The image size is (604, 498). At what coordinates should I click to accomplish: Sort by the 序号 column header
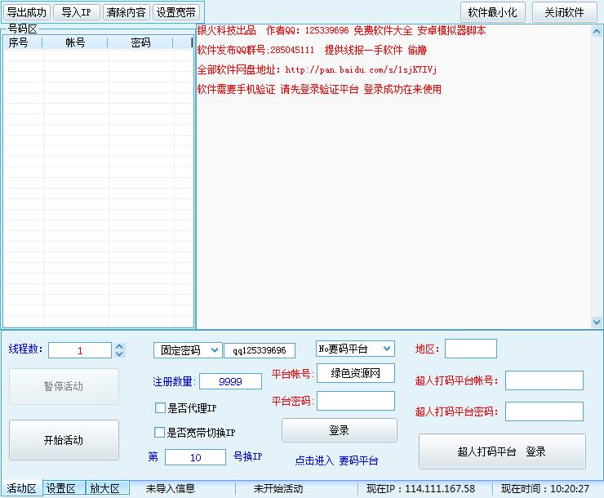click(x=22, y=42)
